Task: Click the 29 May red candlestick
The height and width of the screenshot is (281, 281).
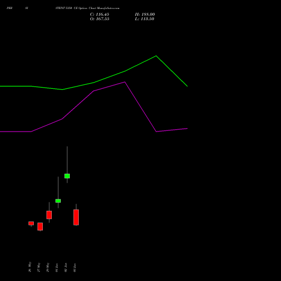Action: click(x=49, y=215)
